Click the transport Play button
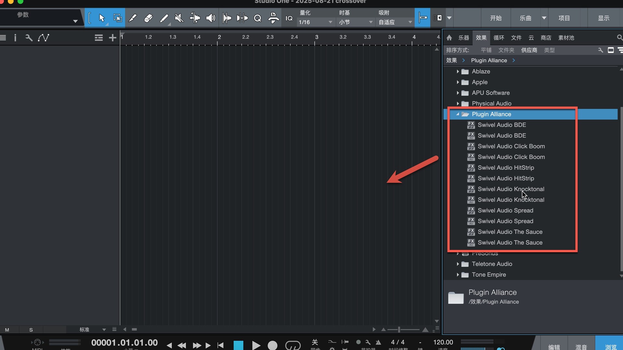 (256, 345)
